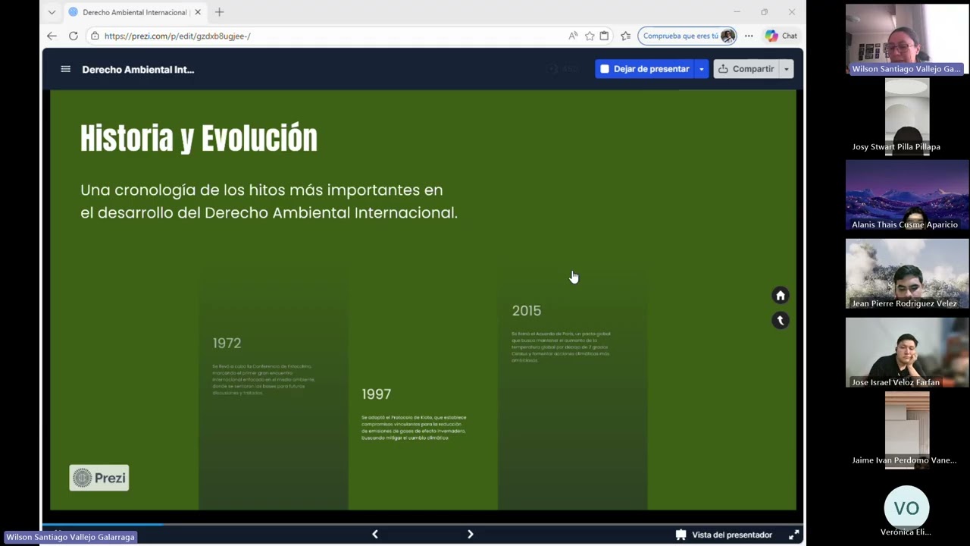Select Josy Stwart Pilla Pillapa participant video
The width and height of the screenshot is (970, 546).
pyautogui.click(x=906, y=117)
